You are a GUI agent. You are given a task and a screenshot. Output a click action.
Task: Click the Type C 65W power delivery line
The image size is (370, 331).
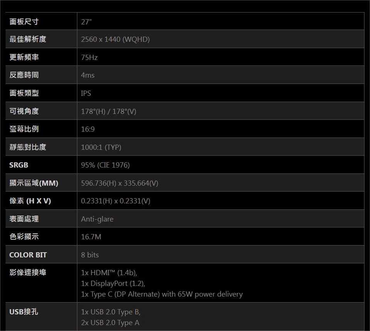(x=162, y=294)
